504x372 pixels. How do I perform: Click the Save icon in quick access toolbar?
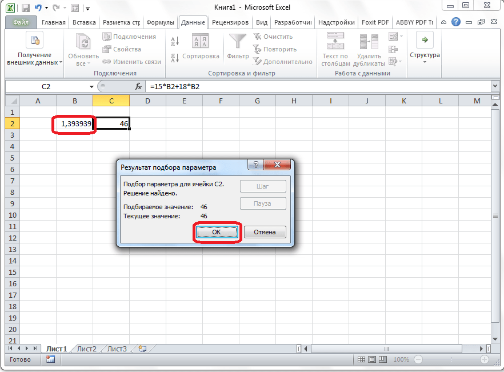pyautogui.click(x=26, y=7)
